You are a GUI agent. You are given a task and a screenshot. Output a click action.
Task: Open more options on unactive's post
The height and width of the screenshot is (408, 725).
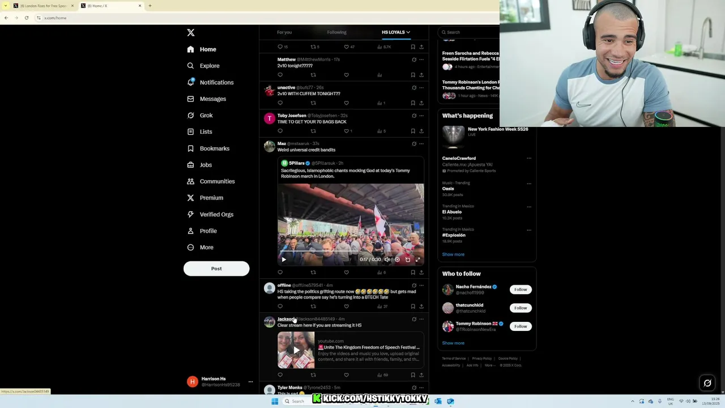click(x=421, y=88)
